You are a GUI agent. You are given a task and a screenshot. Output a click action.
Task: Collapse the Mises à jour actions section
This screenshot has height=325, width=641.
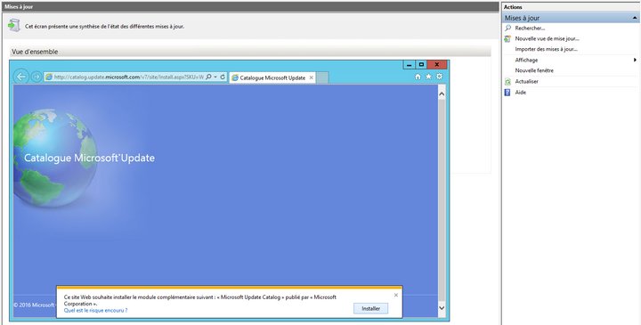click(x=635, y=18)
